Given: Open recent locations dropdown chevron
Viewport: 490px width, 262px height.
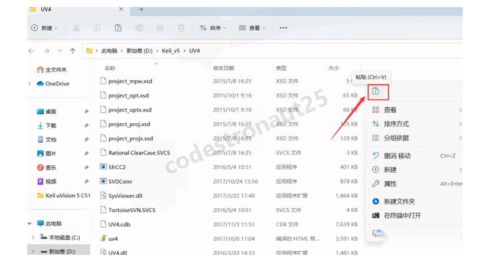Looking at the screenshot, I should tap(60, 51).
